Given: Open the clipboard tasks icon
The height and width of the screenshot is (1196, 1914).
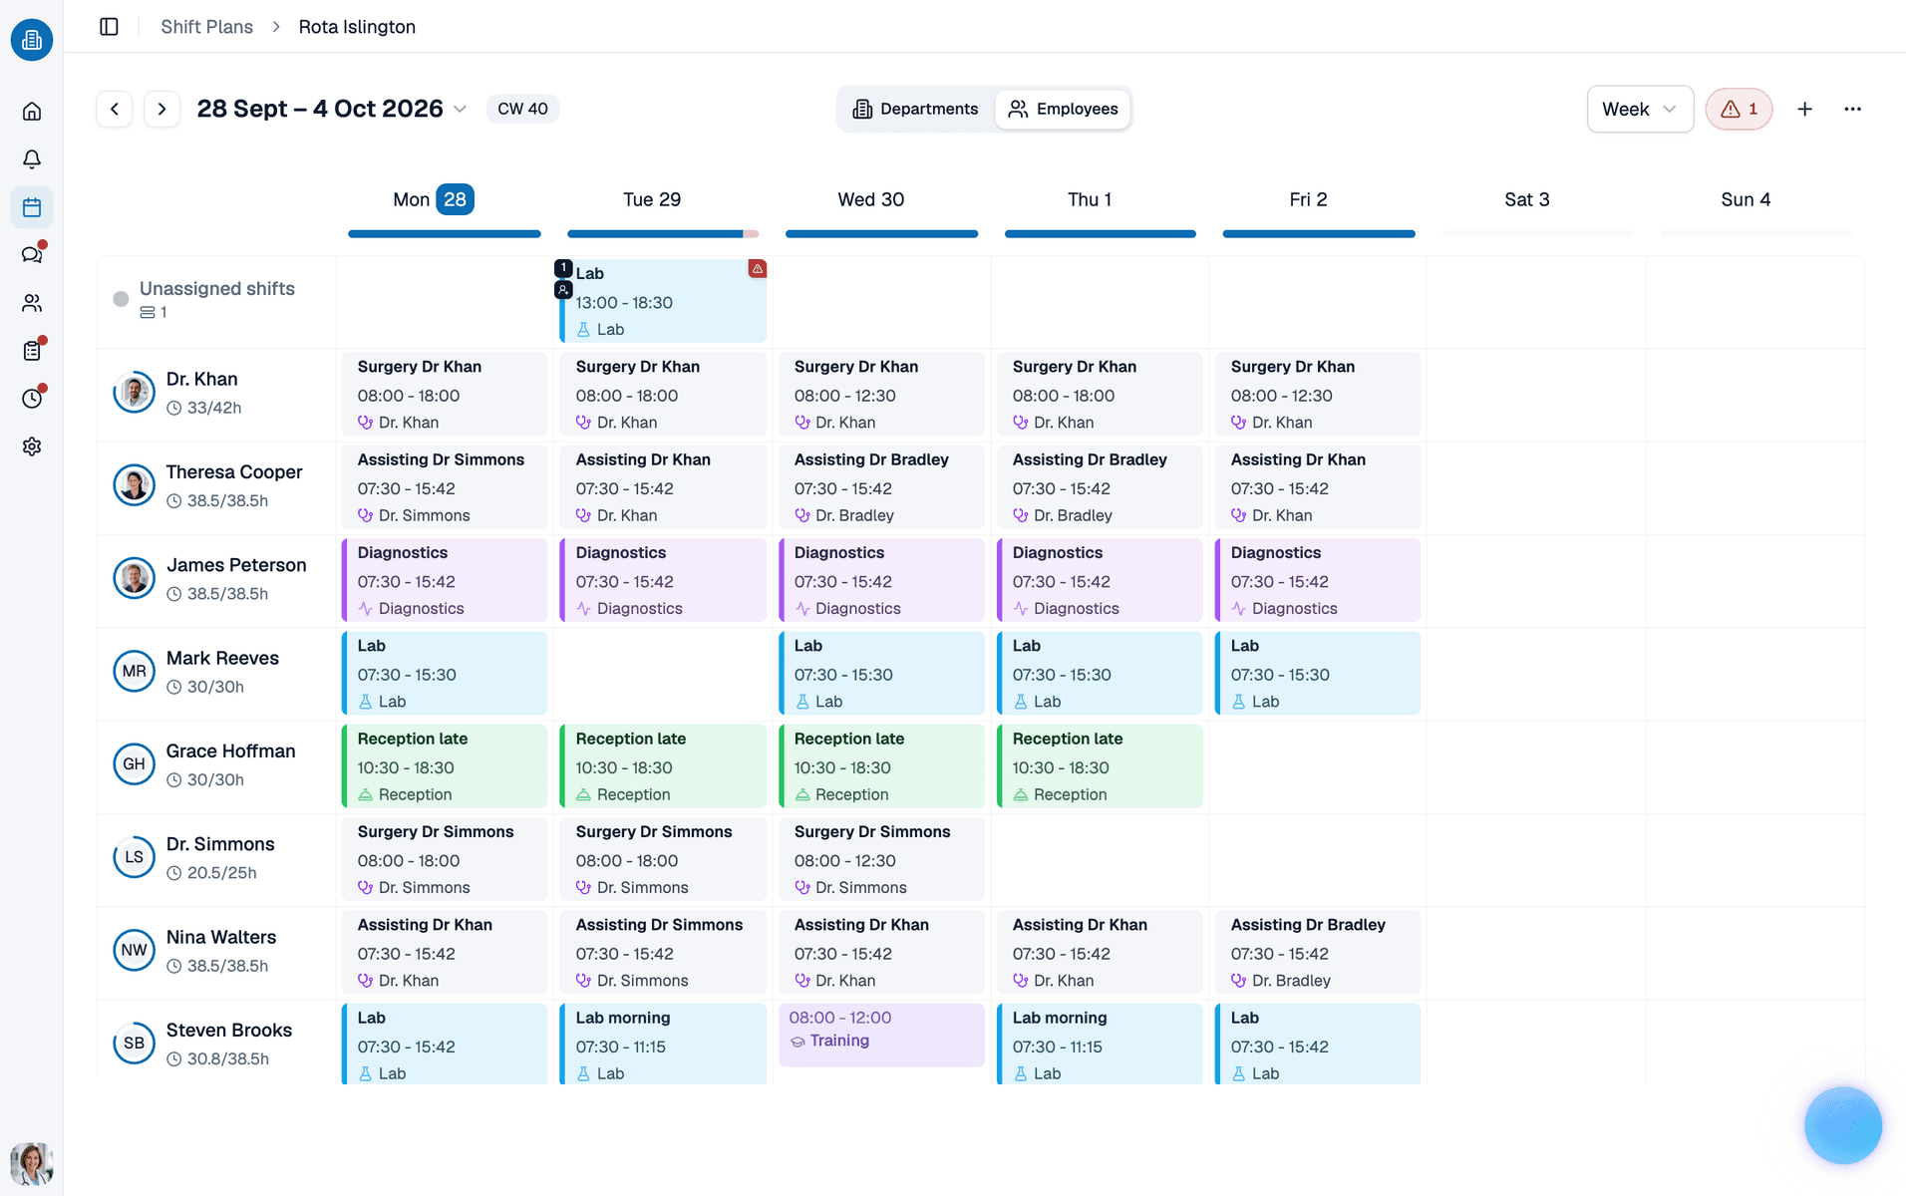Looking at the screenshot, I should click(32, 351).
